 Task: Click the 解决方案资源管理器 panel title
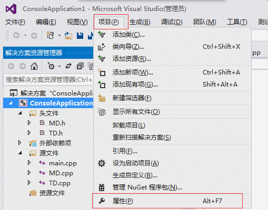[34, 52]
